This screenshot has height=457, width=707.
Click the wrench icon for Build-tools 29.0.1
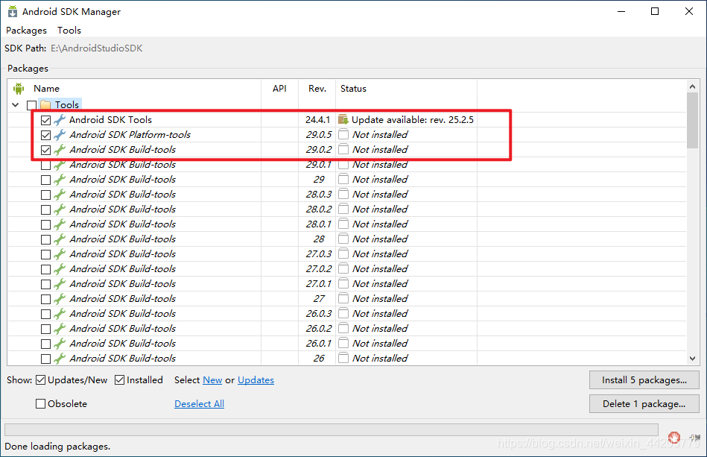tap(60, 165)
